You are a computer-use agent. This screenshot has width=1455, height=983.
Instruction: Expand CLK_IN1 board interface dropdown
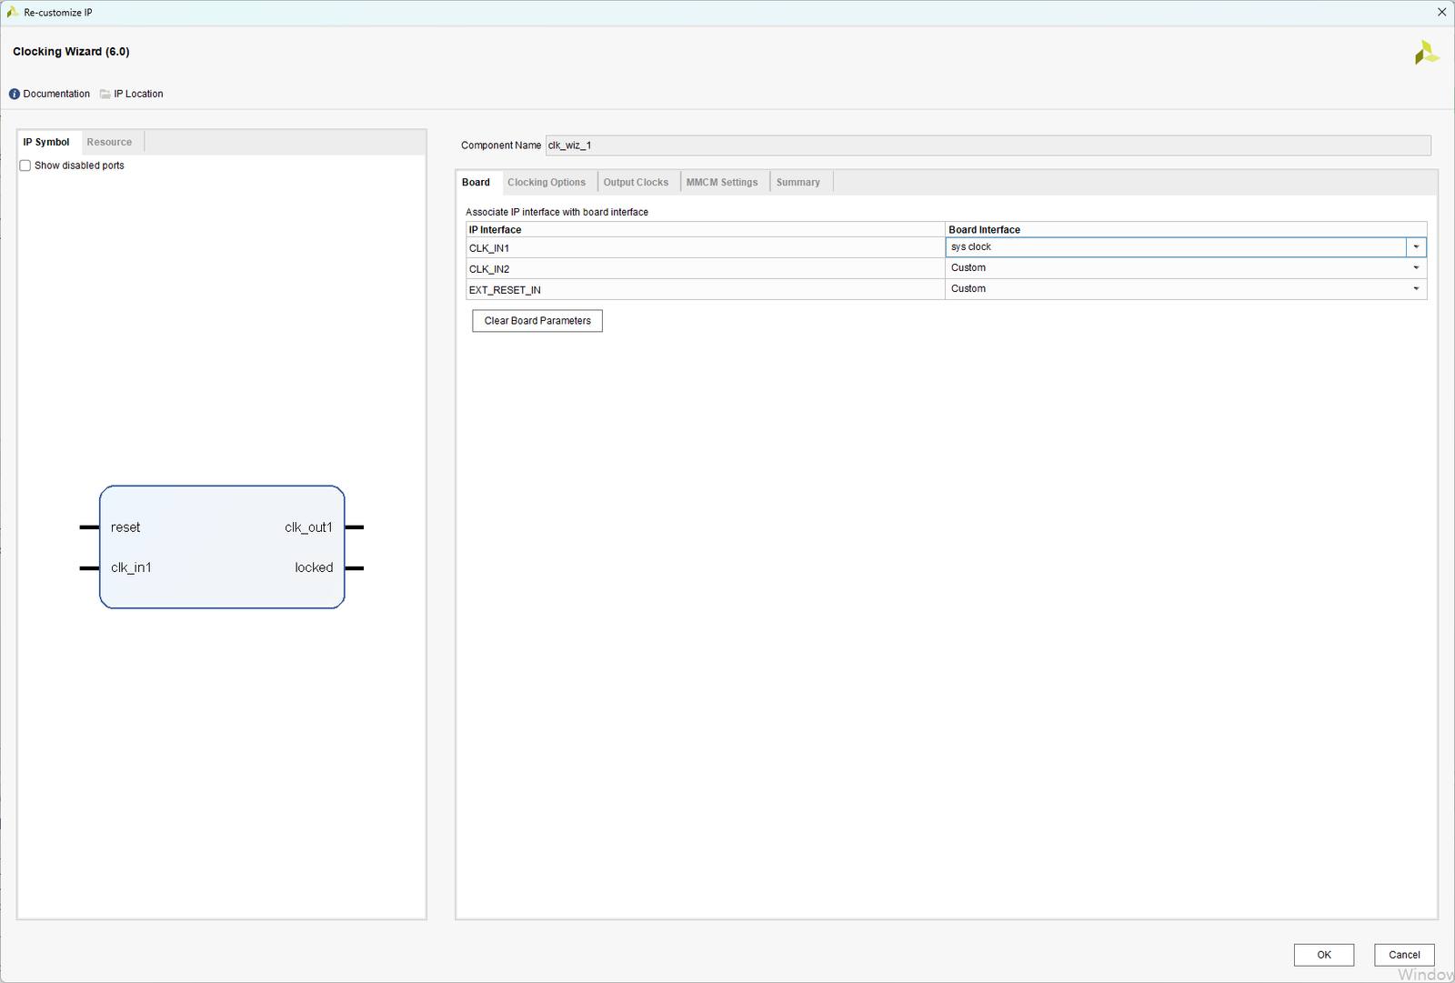(x=1416, y=247)
